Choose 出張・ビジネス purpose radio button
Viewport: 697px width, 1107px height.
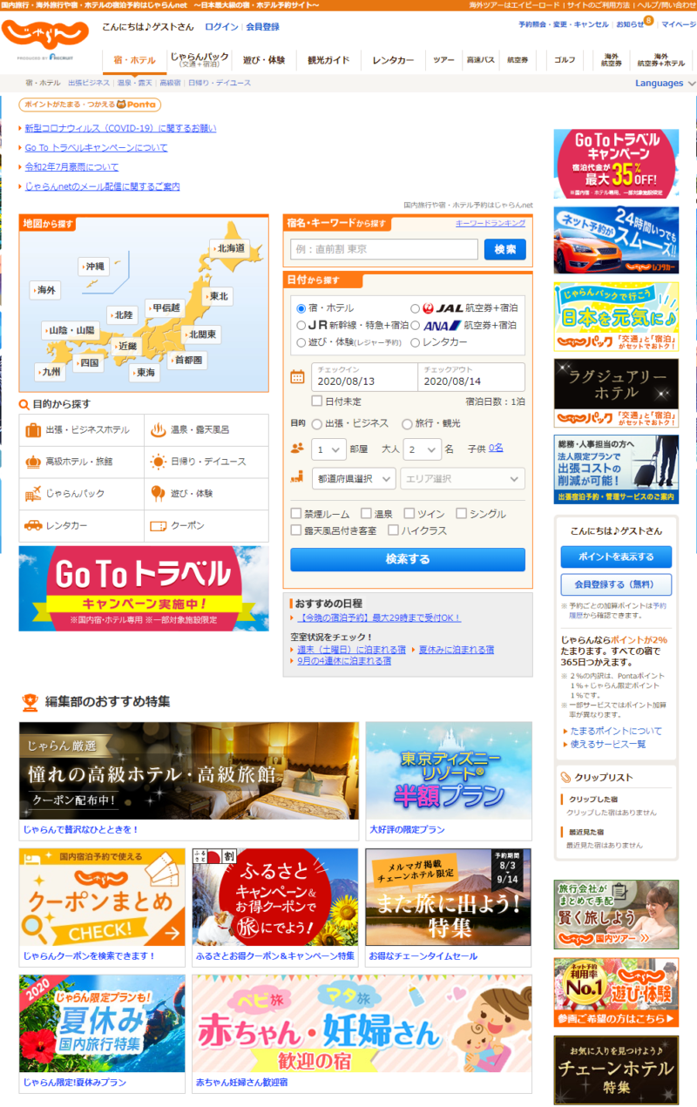(316, 424)
